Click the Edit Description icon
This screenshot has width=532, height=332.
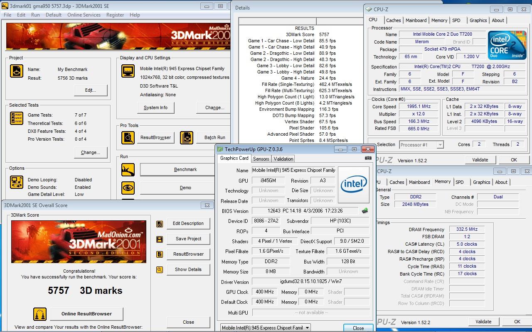(x=160, y=224)
